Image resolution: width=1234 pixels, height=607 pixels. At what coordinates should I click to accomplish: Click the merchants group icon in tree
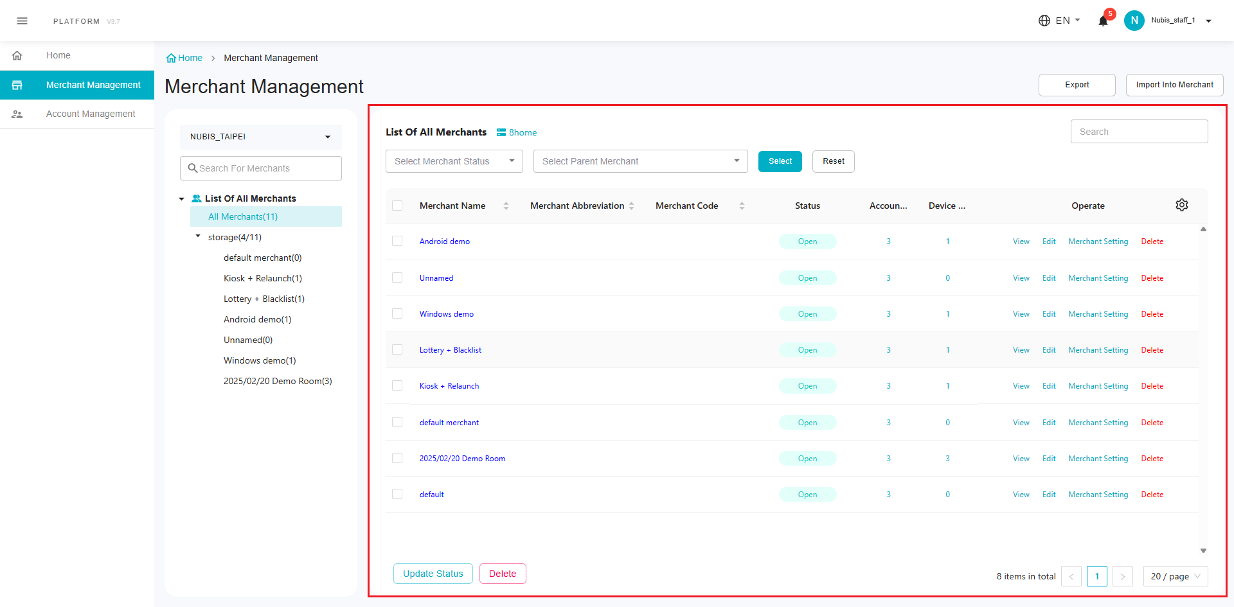(197, 198)
